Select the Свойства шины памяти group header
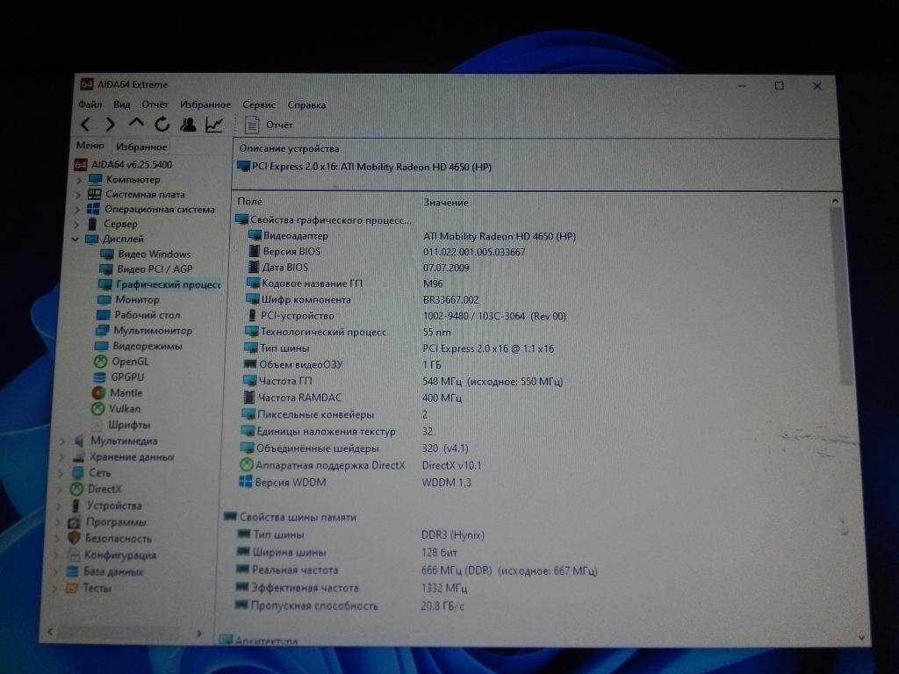The image size is (899, 674). [290, 517]
